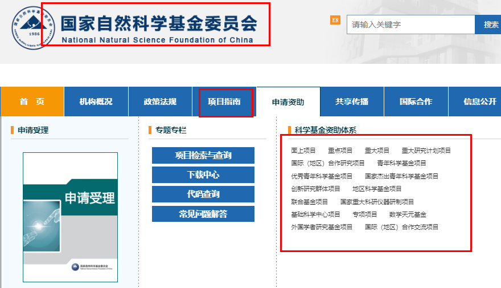This screenshot has height=288, width=501.
Task: Open the 面上项目 link
Action: tap(303, 151)
